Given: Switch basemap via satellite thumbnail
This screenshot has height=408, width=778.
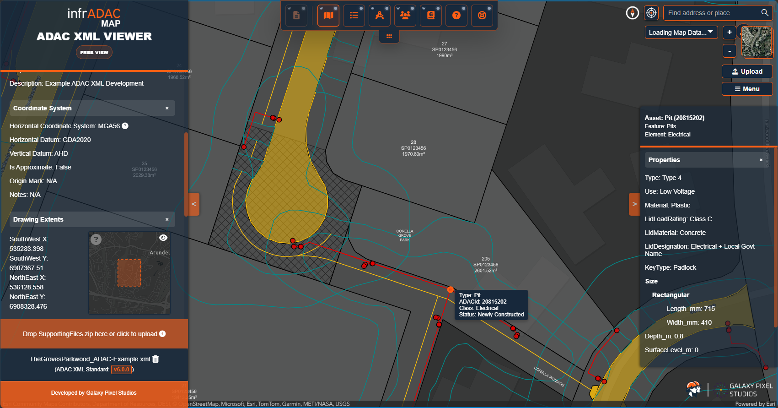Looking at the screenshot, I should click(x=757, y=41).
